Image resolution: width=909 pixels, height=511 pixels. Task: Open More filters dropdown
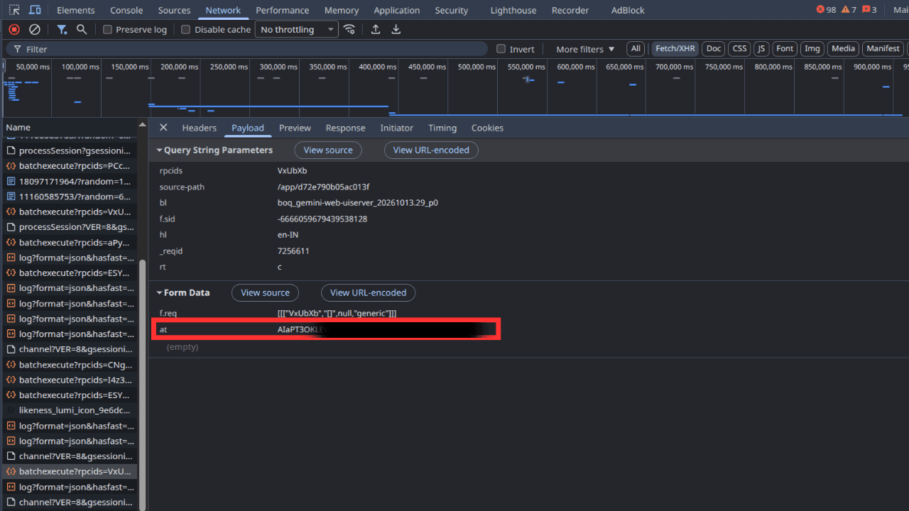coord(585,49)
